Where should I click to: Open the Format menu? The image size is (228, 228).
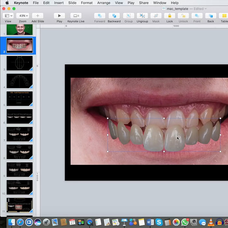click(x=87, y=3)
